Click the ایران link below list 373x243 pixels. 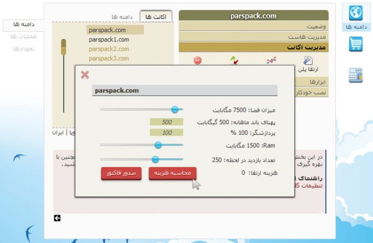click(58, 132)
